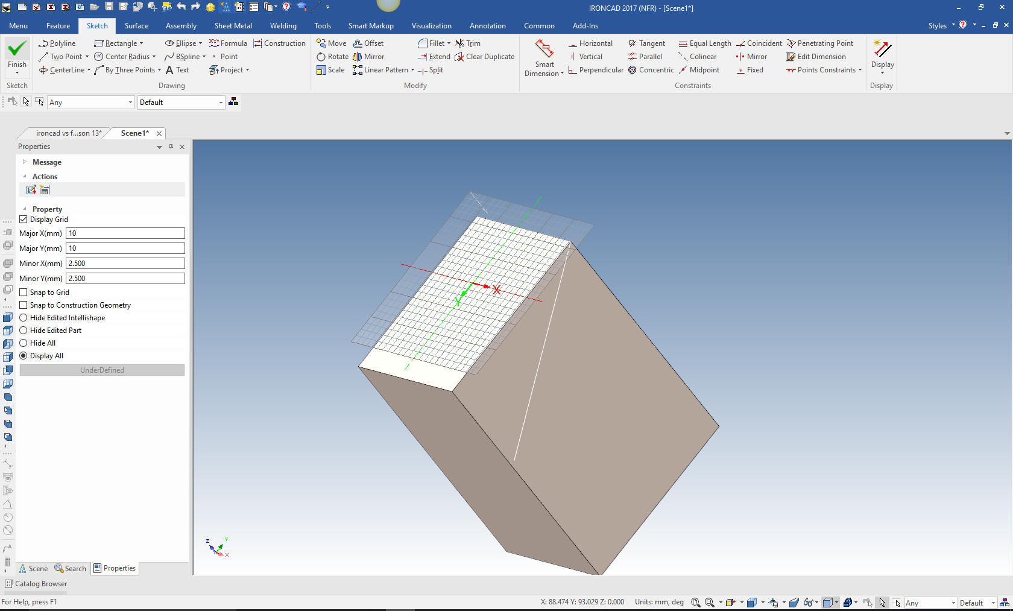Viewport: 1013px width, 611px height.
Task: Open the Fillet dropdown arrow
Action: 449,43
